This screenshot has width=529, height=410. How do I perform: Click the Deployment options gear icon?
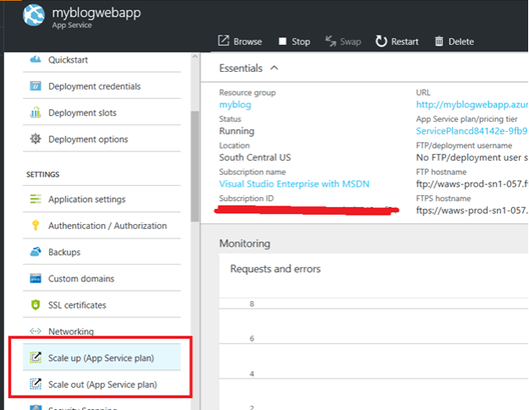(36, 139)
